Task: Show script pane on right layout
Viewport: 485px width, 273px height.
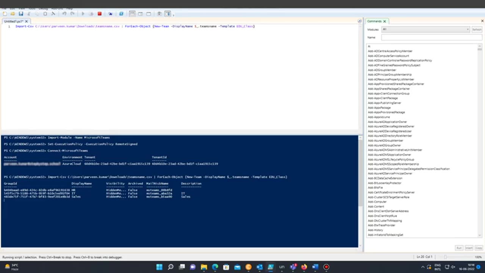Action: click(x=140, y=14)
